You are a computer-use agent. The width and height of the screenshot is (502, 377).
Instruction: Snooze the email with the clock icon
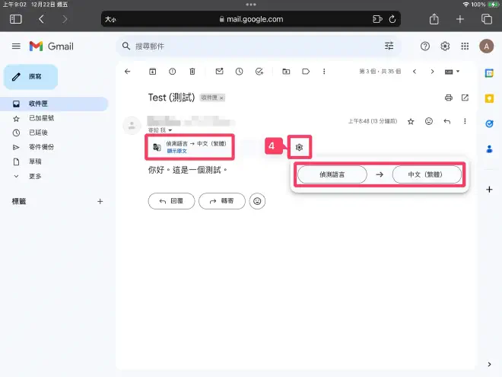click(x=239, y=72)
